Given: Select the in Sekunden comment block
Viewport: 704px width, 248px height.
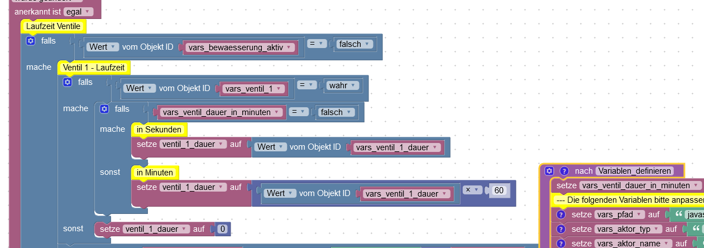Looking at the screenshot, I should (x=159, y=130).
